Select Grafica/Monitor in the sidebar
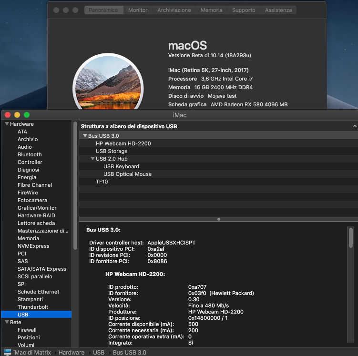This screenshot has height=356, width=358. (x=37, y=208)
